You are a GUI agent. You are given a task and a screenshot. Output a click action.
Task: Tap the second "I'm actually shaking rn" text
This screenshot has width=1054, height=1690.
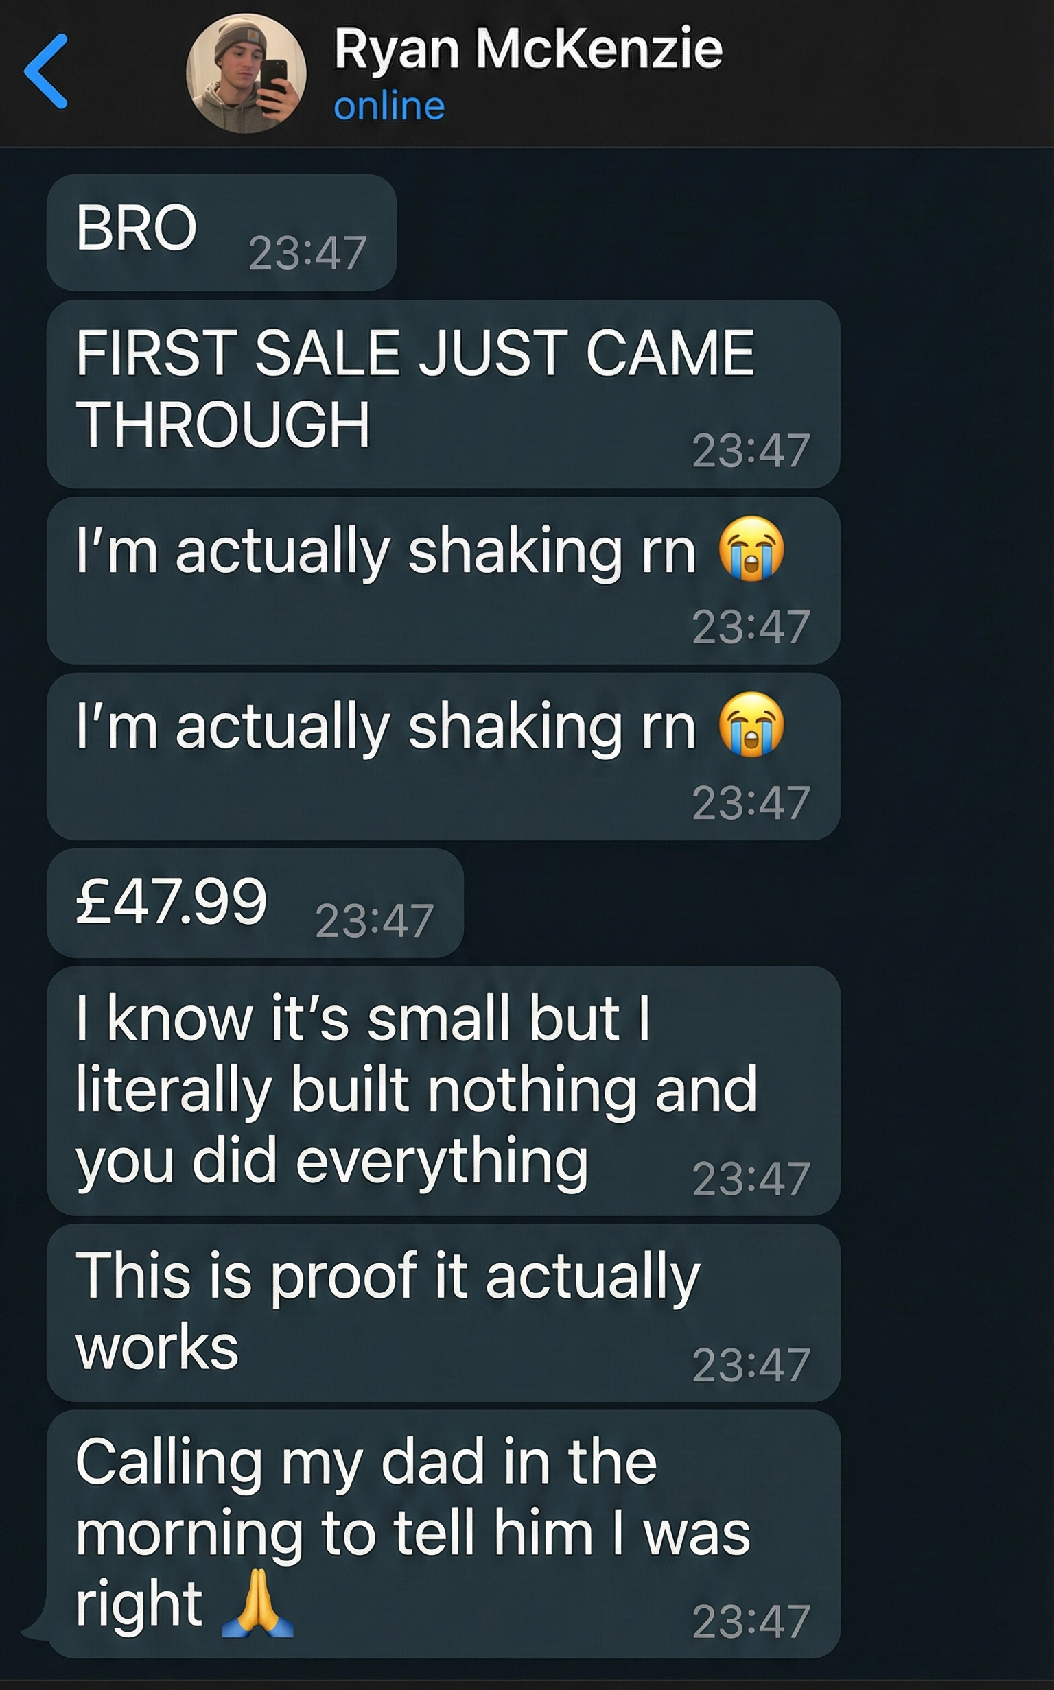click(386, 727)
